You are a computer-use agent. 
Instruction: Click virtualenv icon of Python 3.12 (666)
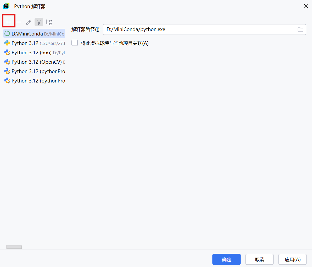pyautogui.click(x=7, y=52)
